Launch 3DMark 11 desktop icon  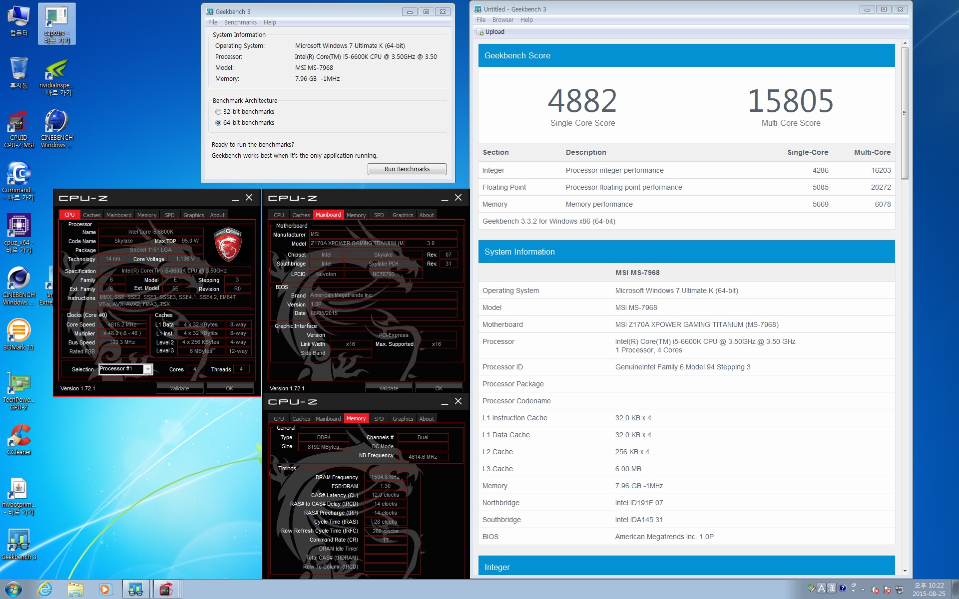pos(18,334)
